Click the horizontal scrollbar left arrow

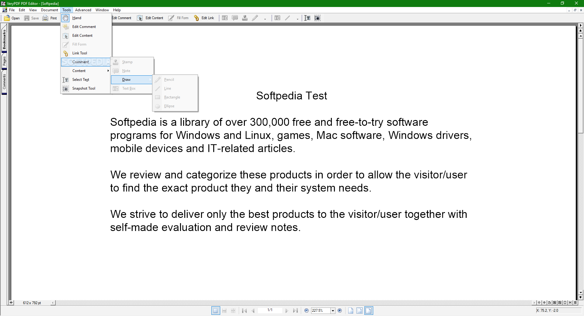tap(53, 303)
